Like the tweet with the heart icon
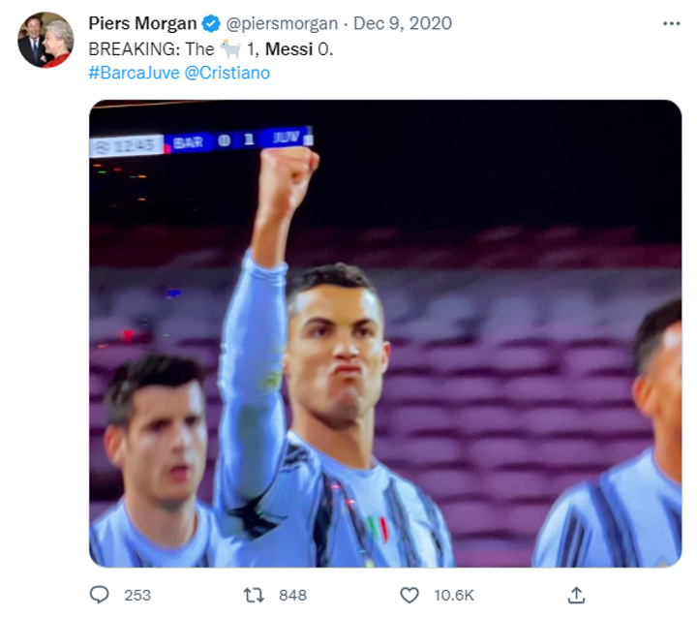The height and width of the screenshot is (618, 697). 409,594
